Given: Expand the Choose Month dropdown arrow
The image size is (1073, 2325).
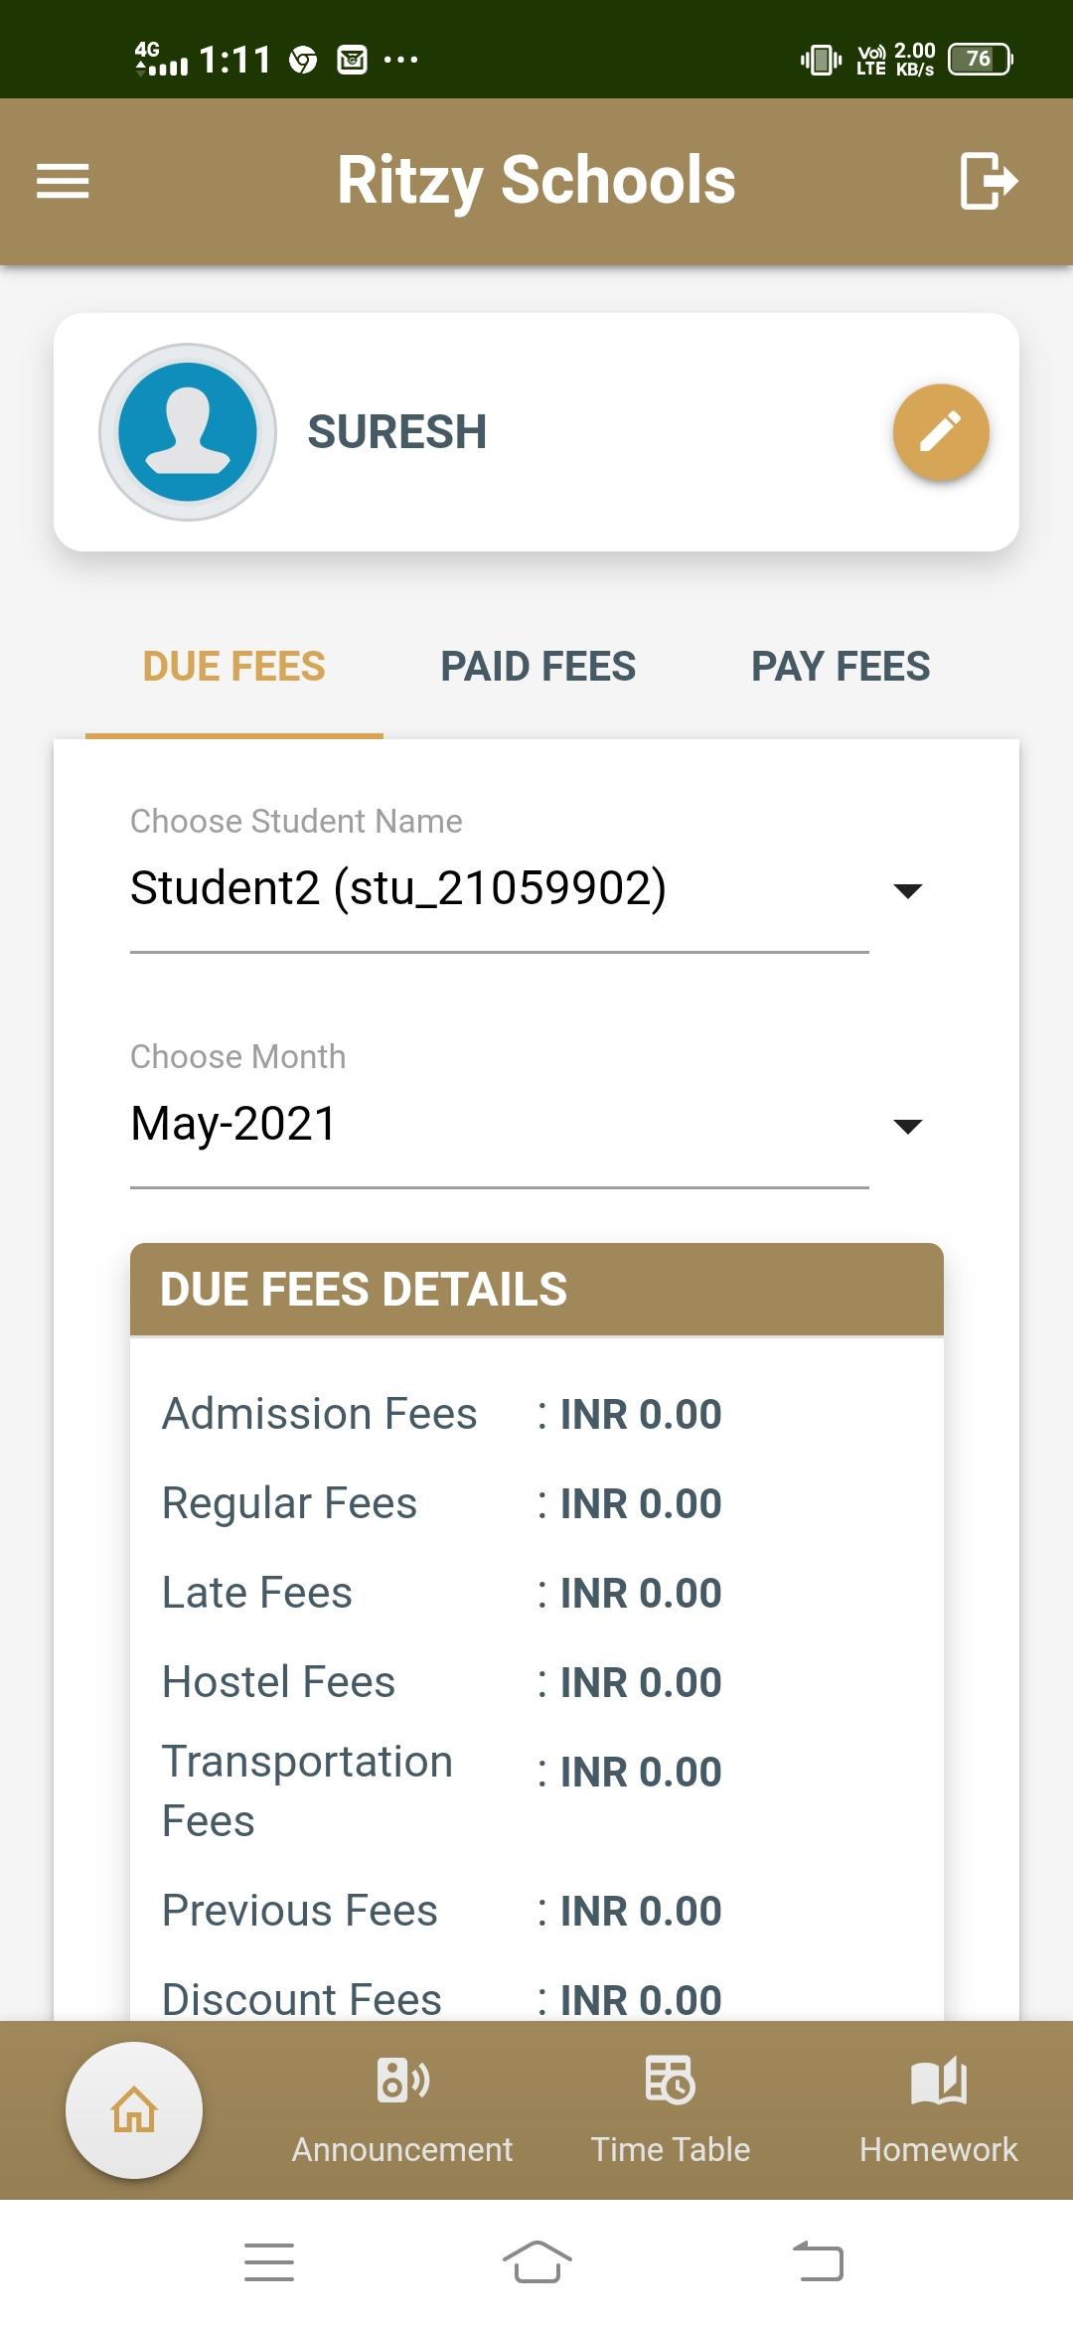Looking at the screenshot, I should pos(908,1126).
